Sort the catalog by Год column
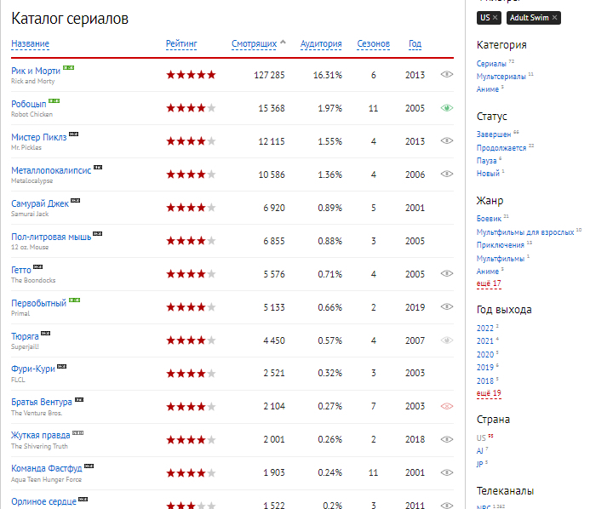The width and height of the screenshot is (590, 509). click(415, 44)
